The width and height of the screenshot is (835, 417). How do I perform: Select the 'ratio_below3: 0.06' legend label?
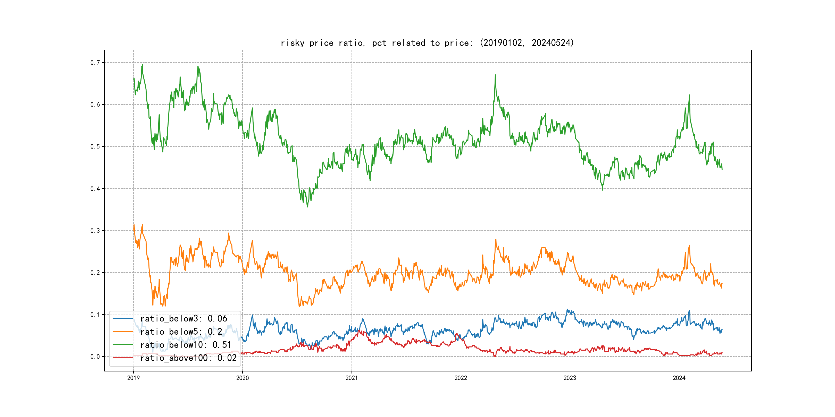pyautogui.click(x=183, y=319)
